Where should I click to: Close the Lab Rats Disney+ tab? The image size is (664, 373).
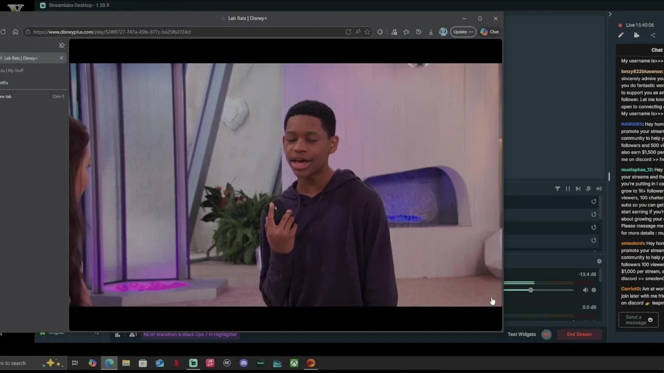click(x=61, y=58)
